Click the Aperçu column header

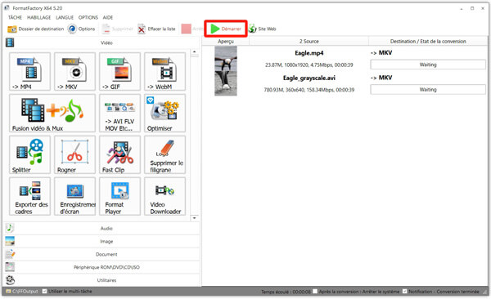[226, 42]
